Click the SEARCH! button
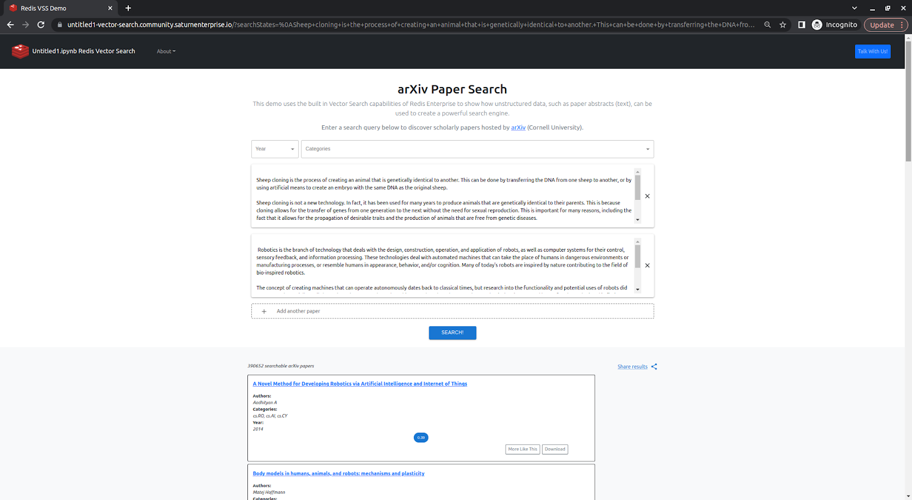912x500 pixels. coord(453,333)
